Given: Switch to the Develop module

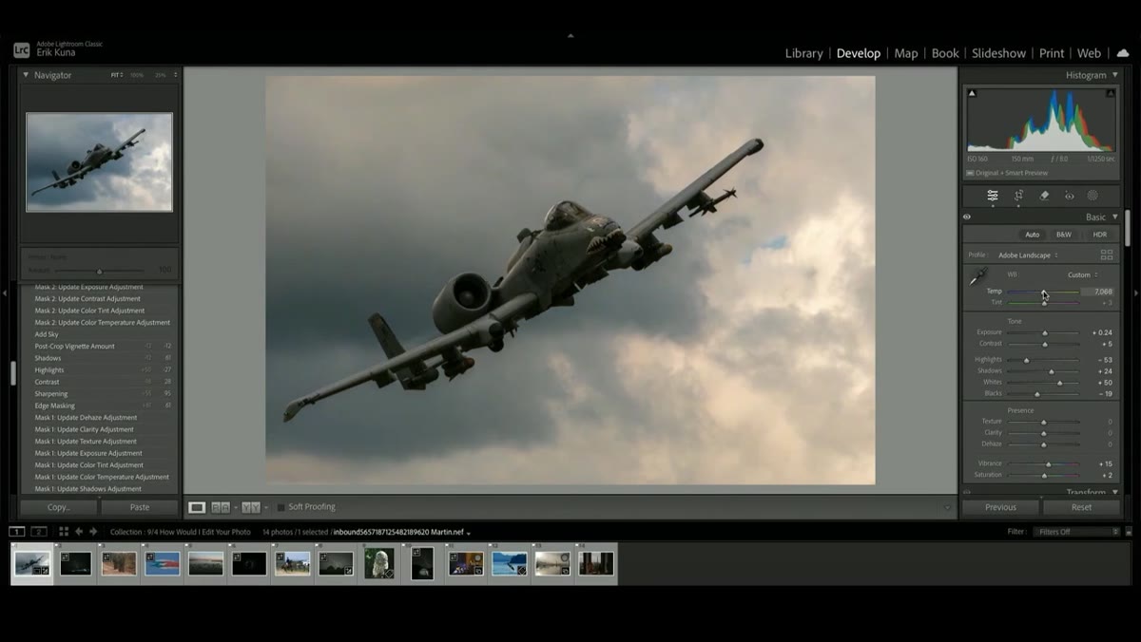Looking at the screenshot, I should click(859, 53).
